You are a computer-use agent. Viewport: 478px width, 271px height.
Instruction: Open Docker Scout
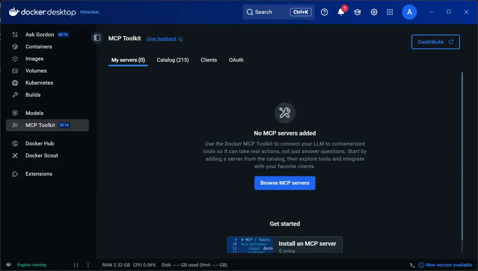[x=41, y=155]
